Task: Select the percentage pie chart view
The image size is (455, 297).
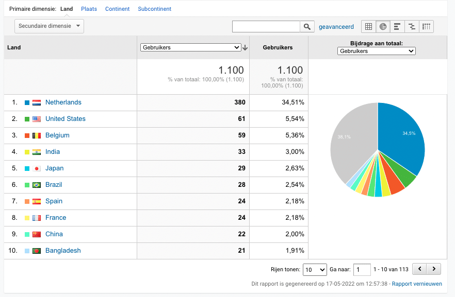Action: click(383, 27)
